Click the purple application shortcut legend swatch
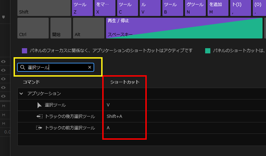 pos(24,51)
